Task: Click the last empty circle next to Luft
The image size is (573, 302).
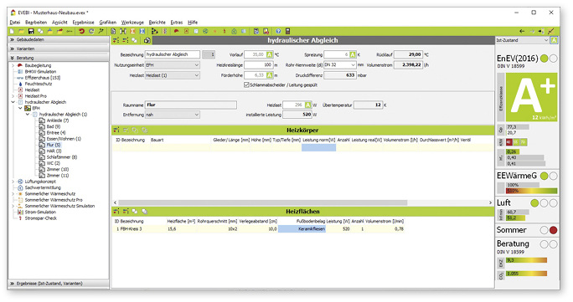Action: (553, 203)
